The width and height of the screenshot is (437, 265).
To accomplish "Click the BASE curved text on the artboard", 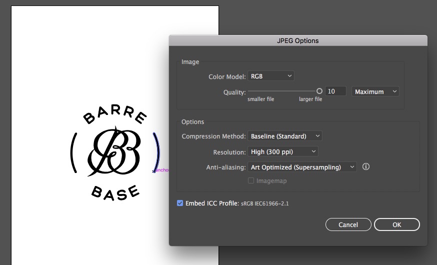I will coord(115,193).
